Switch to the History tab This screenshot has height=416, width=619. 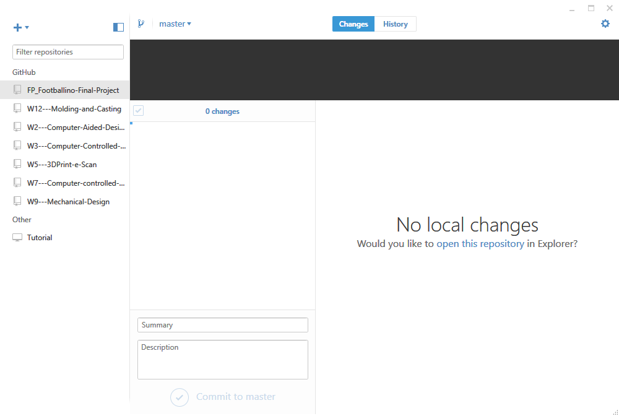[395, 24]
